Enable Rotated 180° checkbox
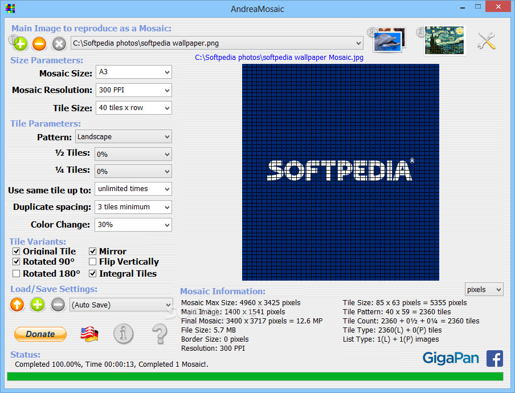Viewport: 515px width, 393px height. pos(17,274)
